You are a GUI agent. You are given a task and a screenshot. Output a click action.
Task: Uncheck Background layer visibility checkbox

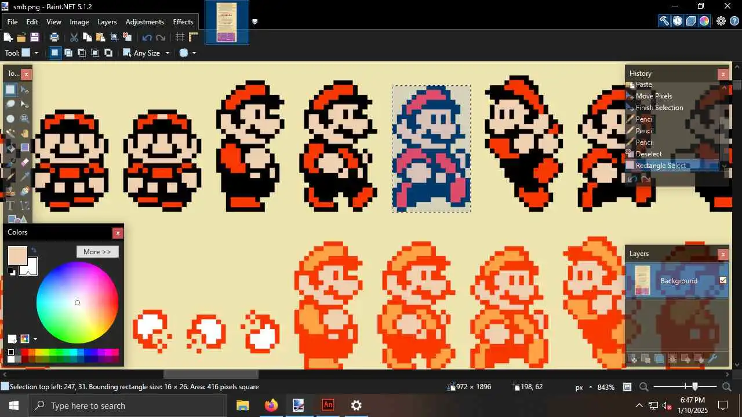click(723, 280)
